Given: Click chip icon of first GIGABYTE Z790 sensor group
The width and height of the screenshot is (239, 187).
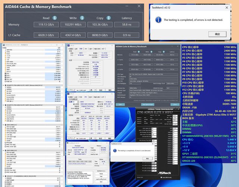Looking at the screenshot, I should (x=6, y=85).
